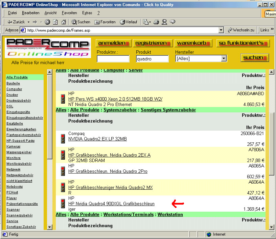The height and width of the screenshot is (239, 276).
Task: Click the Wechseln zu go button
Action: (241, 30)
